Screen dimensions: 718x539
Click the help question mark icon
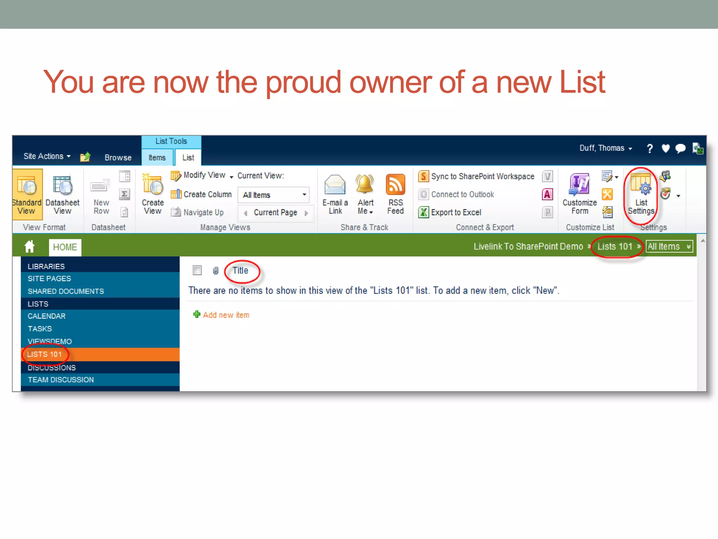pos(650,148)
